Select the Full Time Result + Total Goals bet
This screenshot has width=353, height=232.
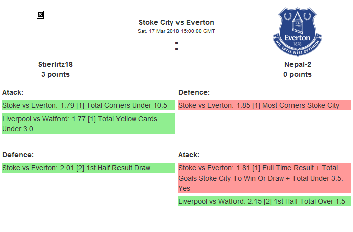tap(264, 178)
